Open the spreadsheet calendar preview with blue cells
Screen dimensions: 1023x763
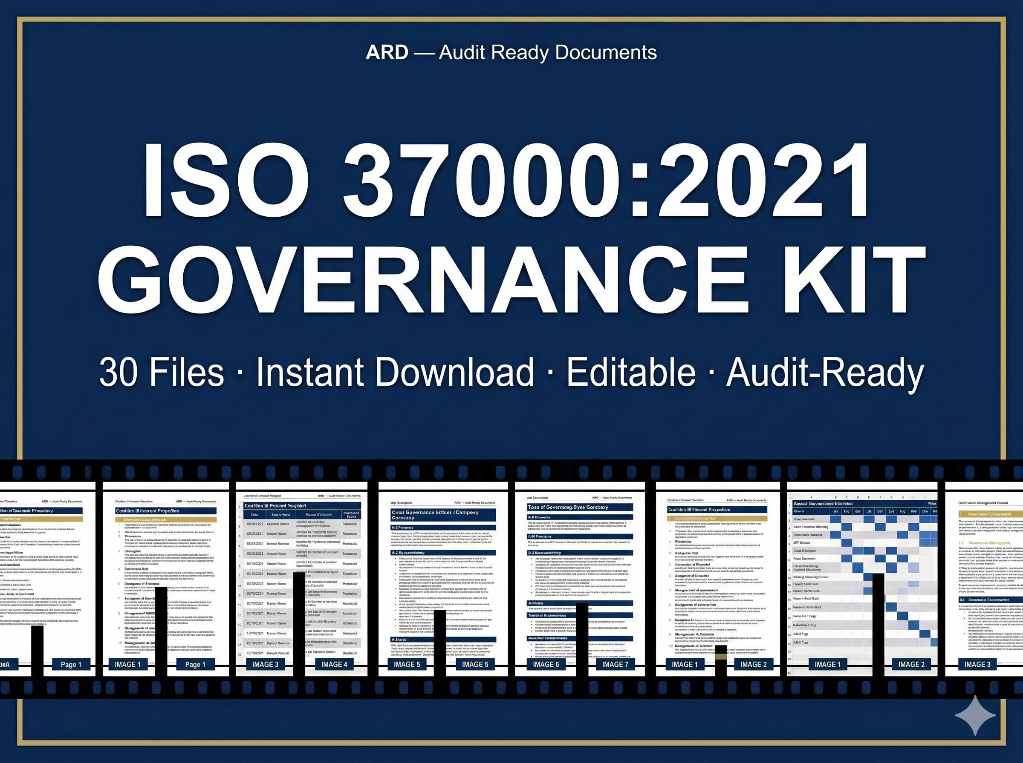pyautogui.click(x=862, y=579)
